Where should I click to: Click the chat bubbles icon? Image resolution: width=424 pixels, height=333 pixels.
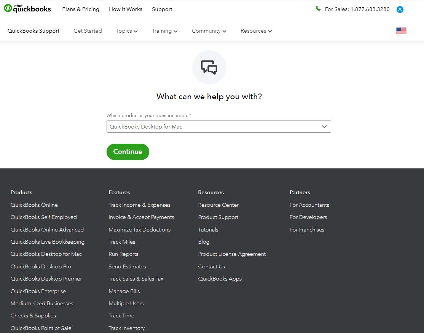click(x=209, y=67)
